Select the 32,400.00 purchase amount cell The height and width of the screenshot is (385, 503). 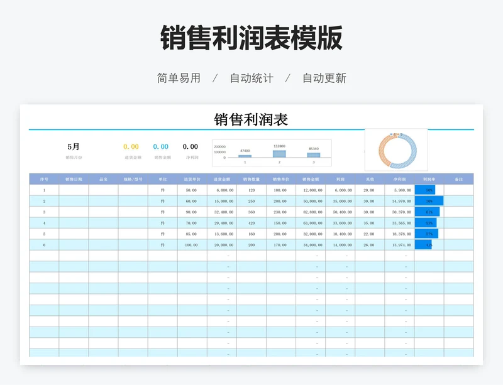tap(222, 212)
